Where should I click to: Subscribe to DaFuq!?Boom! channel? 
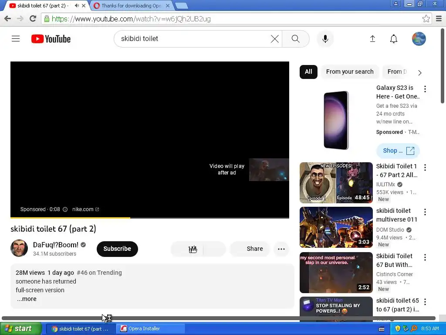click(117, 249)
